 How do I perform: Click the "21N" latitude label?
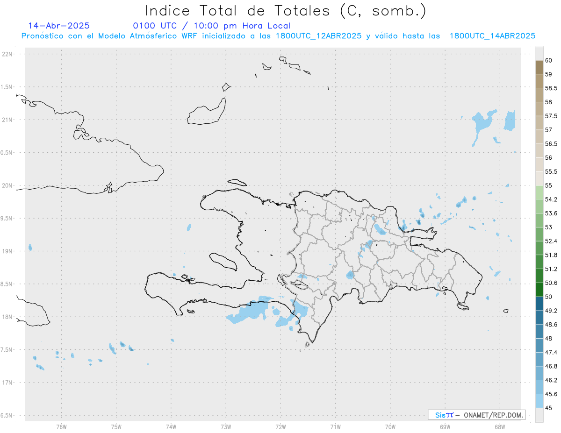8,120
